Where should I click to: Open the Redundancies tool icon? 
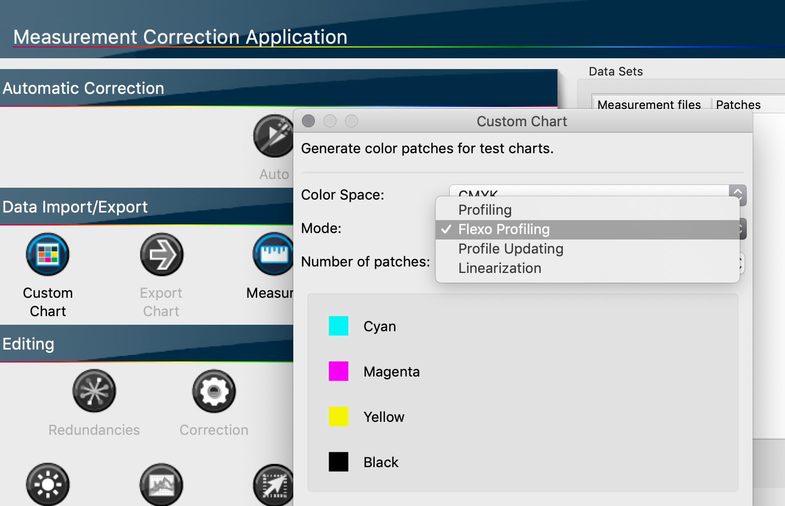coord(94,391)
